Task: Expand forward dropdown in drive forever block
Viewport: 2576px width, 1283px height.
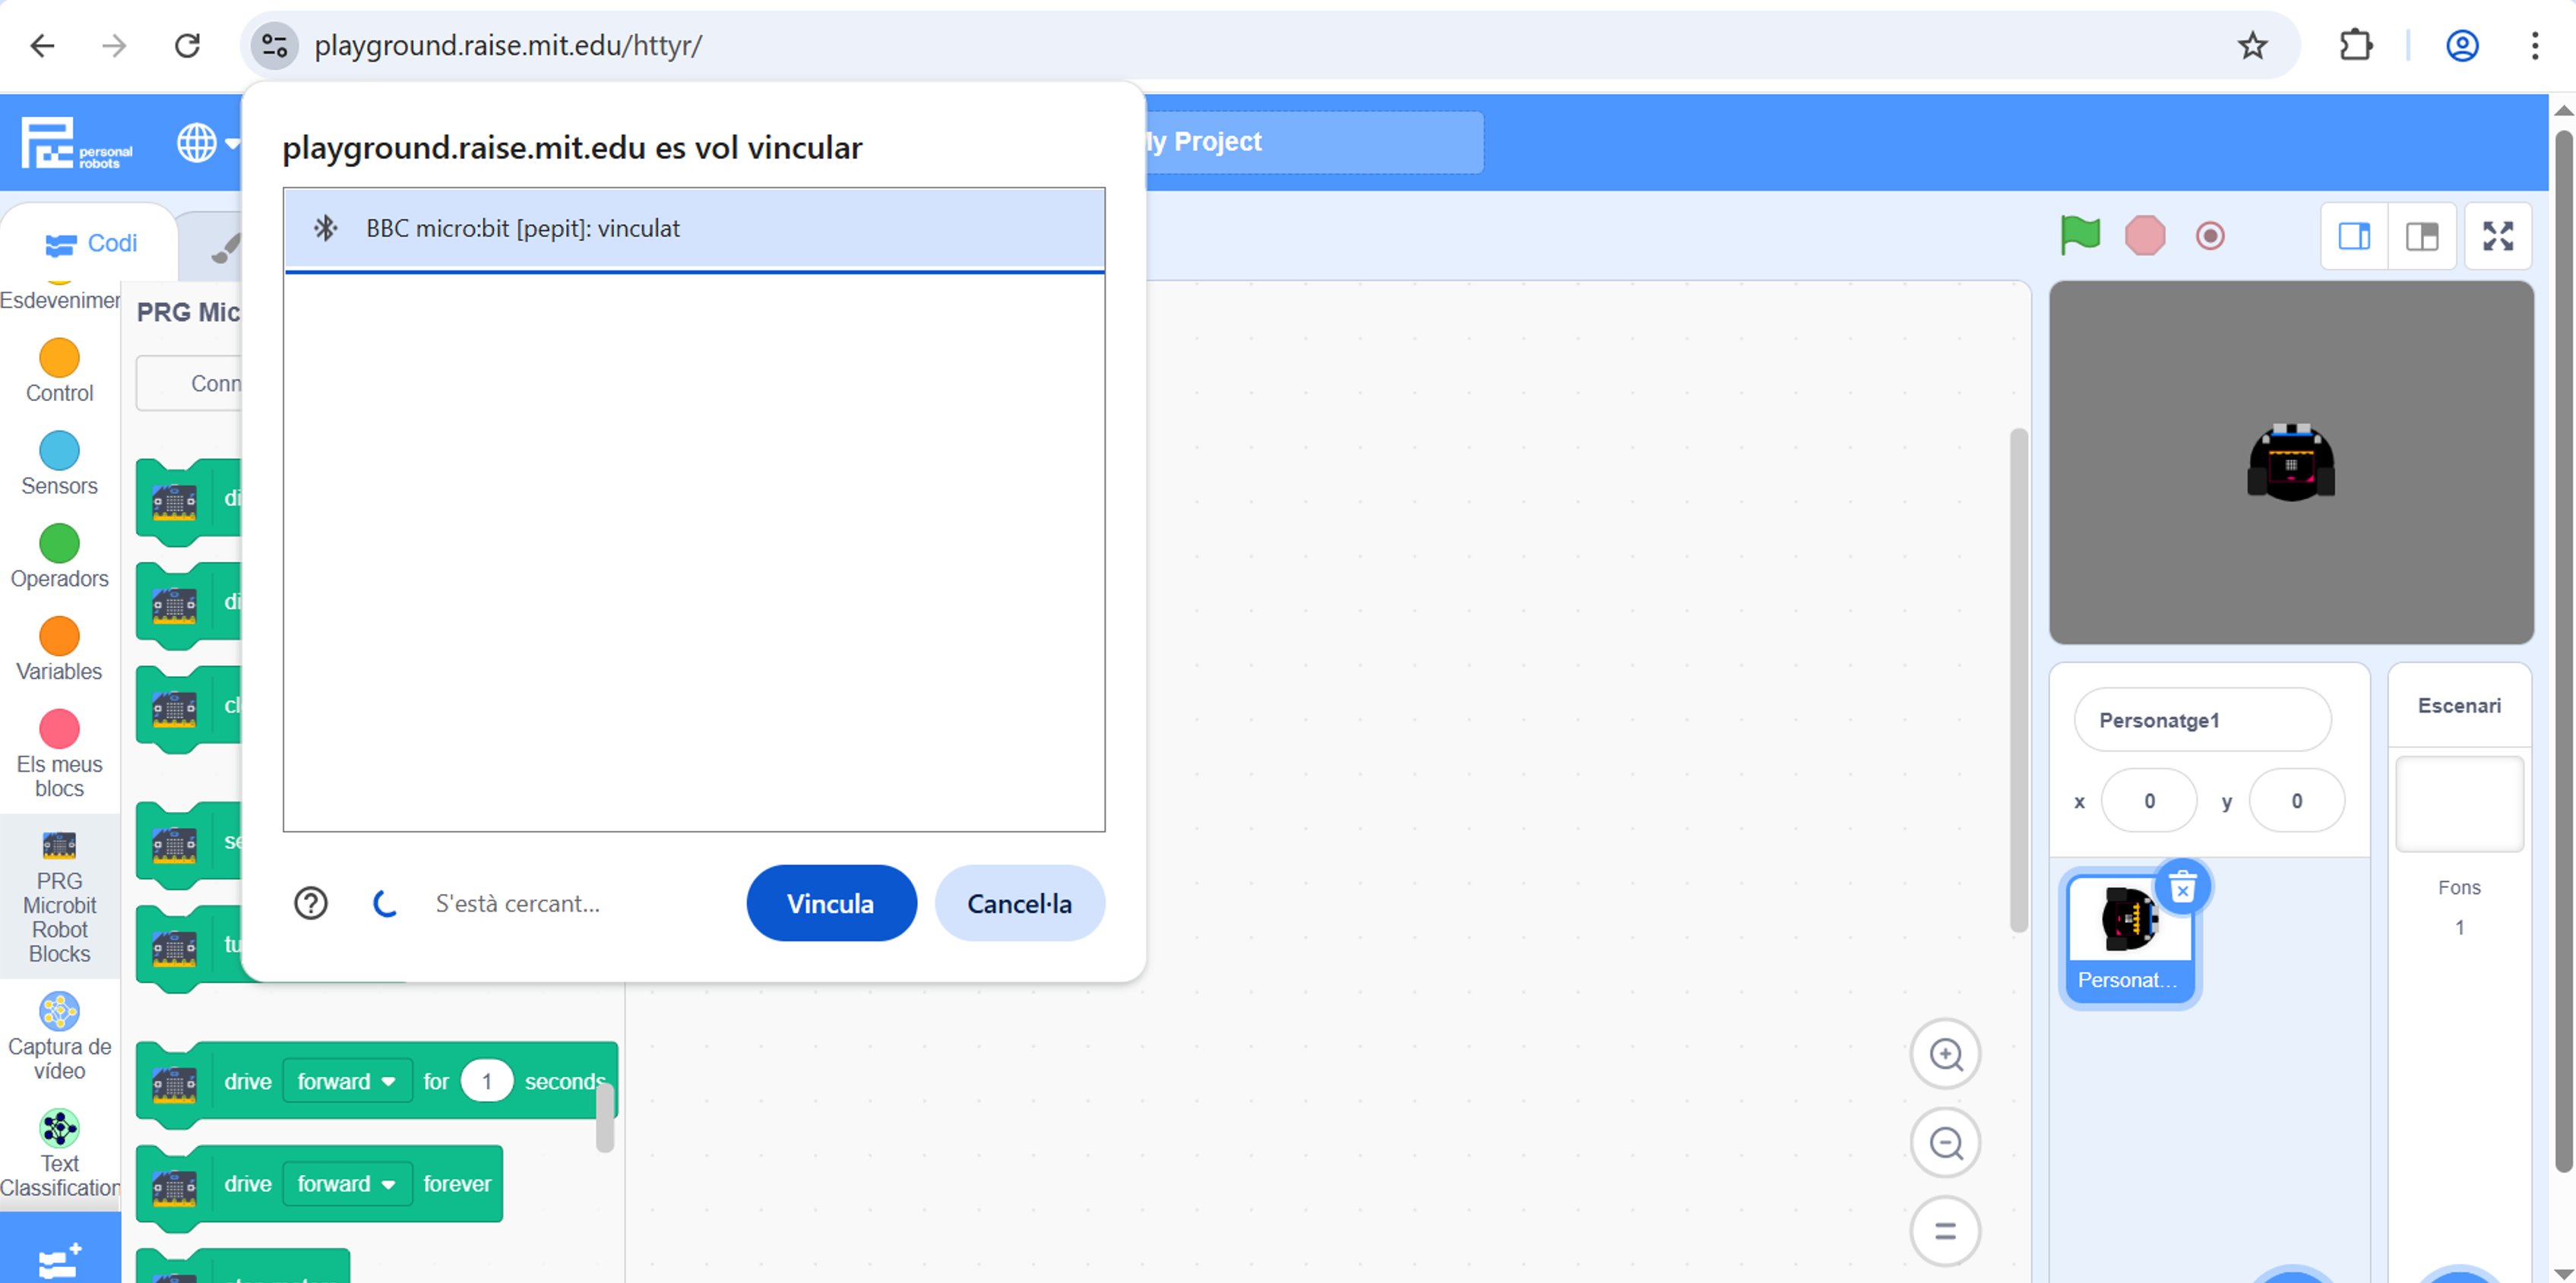Action: coord(347,1184)
